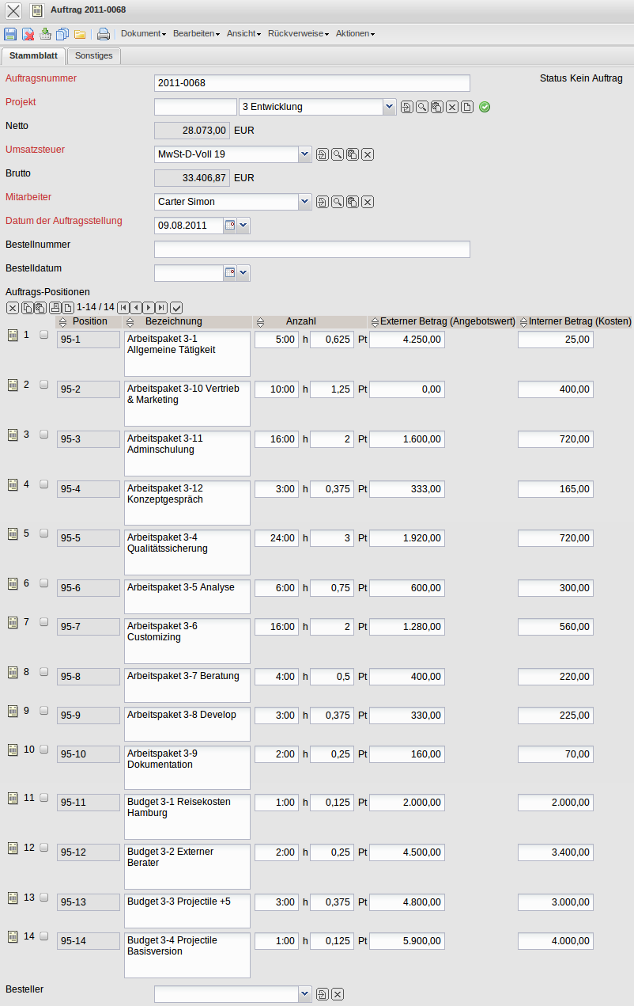Screen dimensions: 634x1006
Task: Open the print icon in the toolbar
Action: point(104,33)
